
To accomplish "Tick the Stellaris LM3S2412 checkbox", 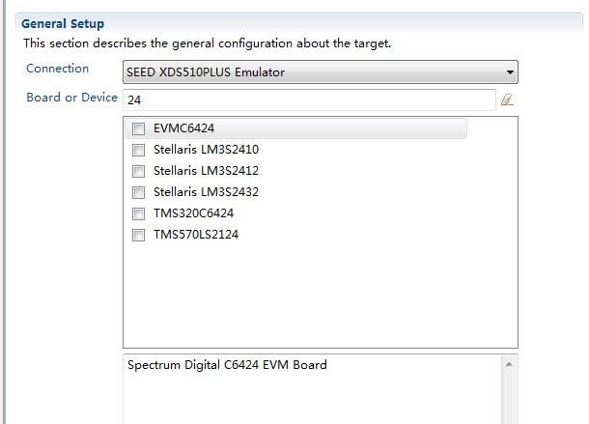I will point(139,172).
